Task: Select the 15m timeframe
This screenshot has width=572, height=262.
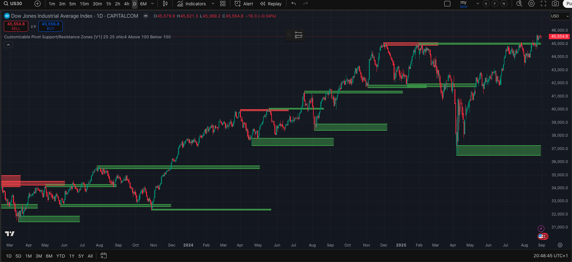Action: coord(84,4)
